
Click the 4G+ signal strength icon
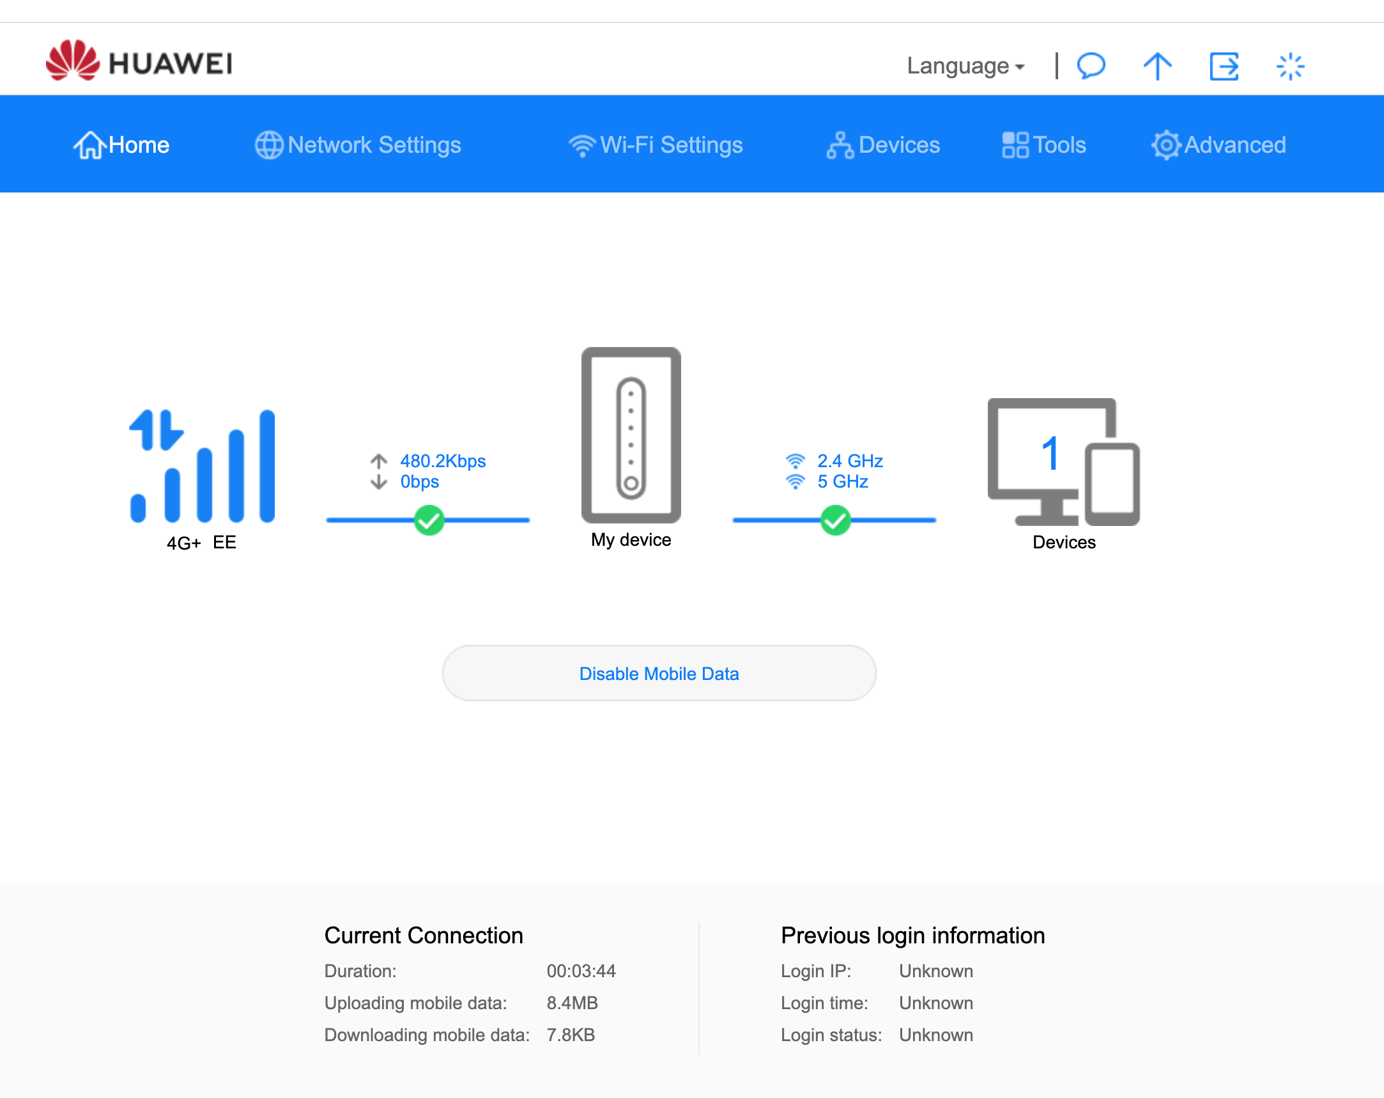pyautogui.click(x=202, y=465)
